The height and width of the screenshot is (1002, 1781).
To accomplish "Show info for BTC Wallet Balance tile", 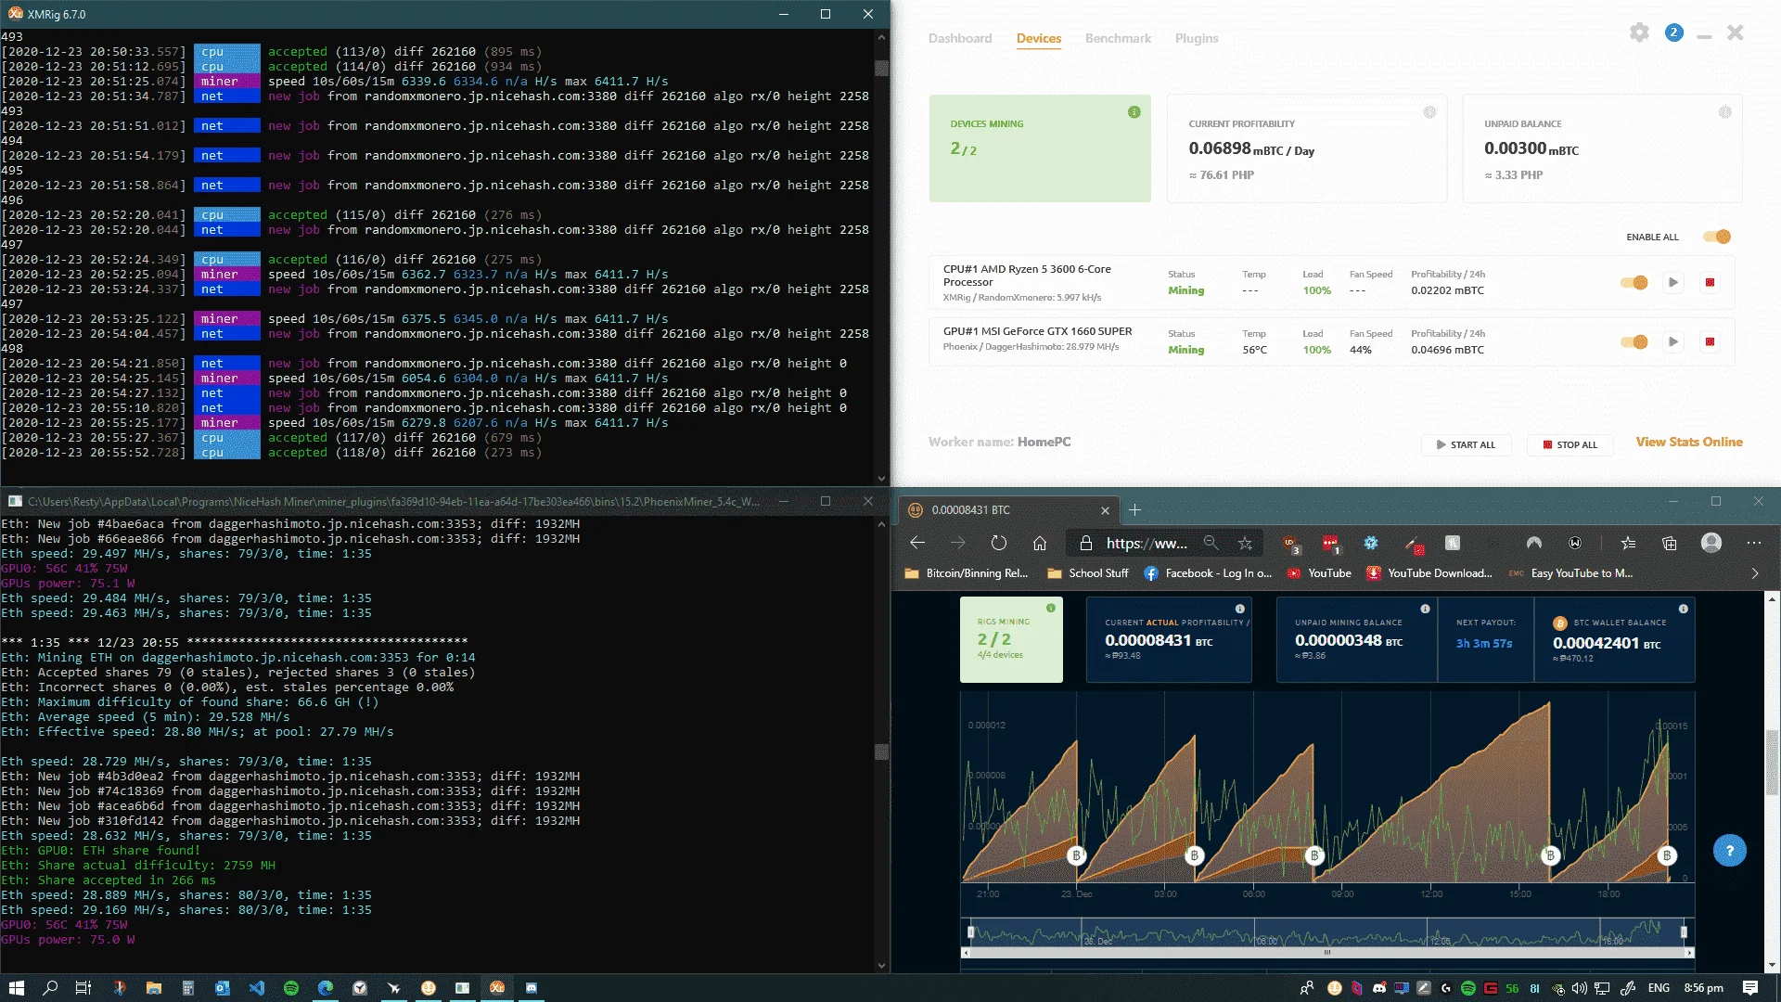I will click(1683, 609).
